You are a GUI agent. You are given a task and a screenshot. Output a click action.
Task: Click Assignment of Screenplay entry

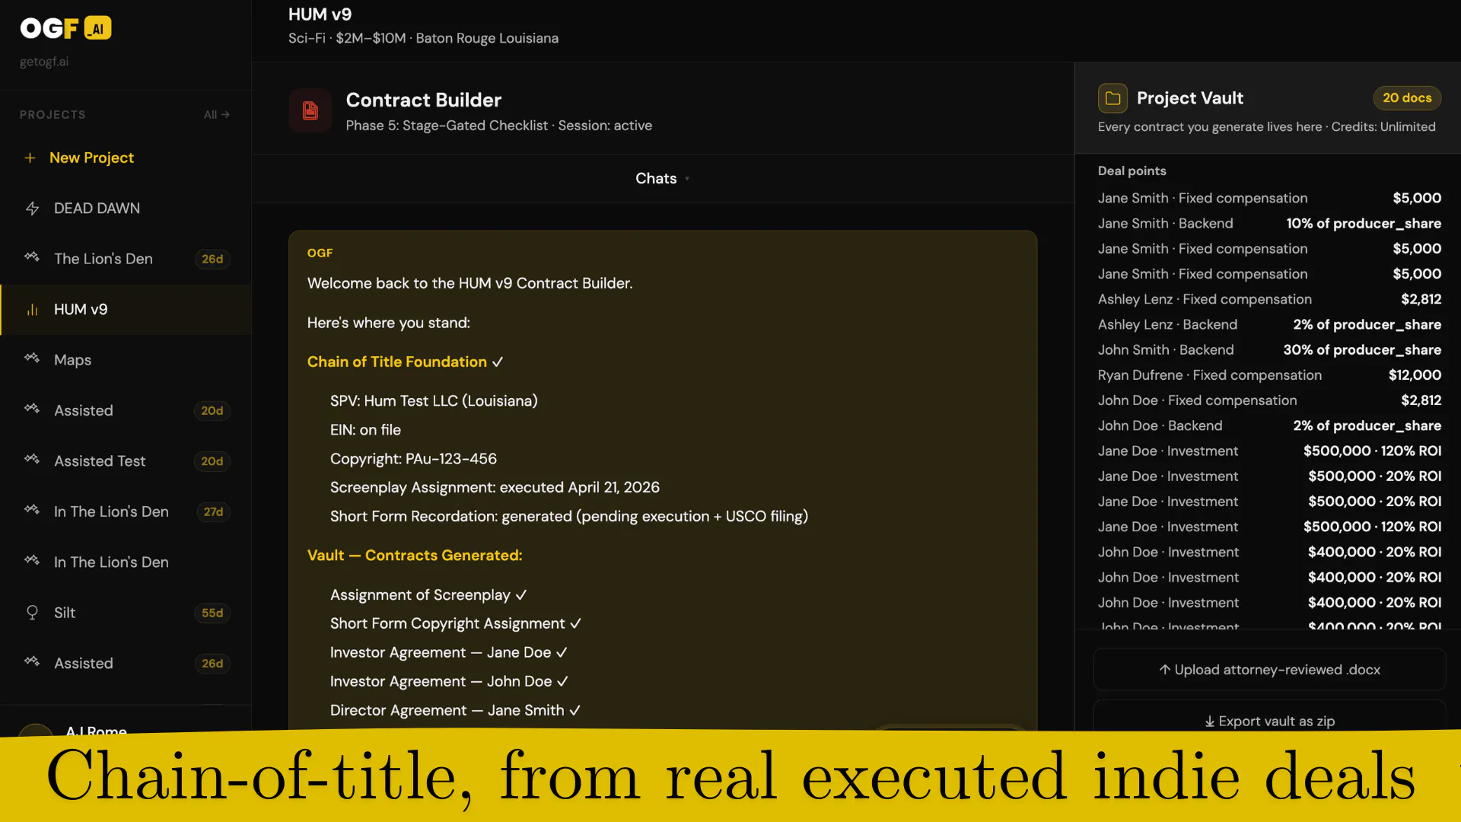click(428, 595)
